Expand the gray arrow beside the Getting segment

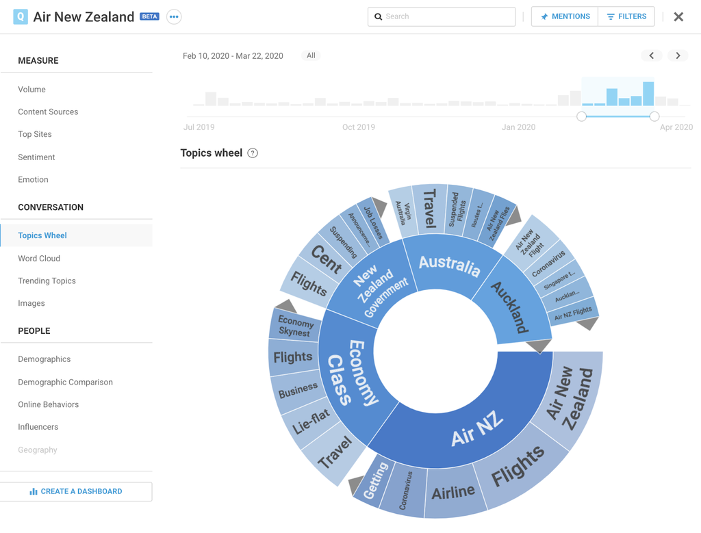[x=356, y=484]
